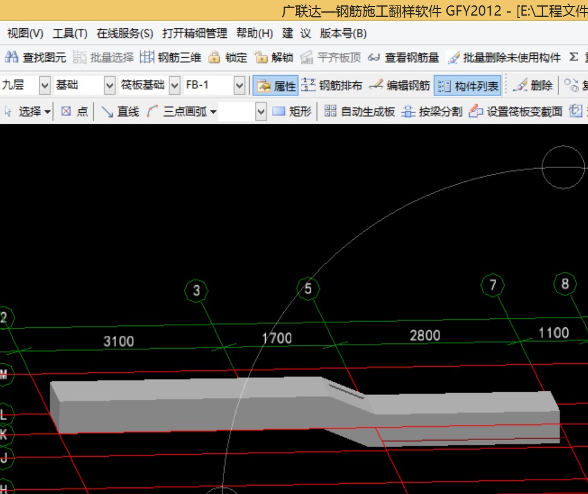Image resolution: width=588 pixels, height=494 pixels.
Task: Click the 1100 dimension label
Action: pyautogui.click(x=554, y=333)
